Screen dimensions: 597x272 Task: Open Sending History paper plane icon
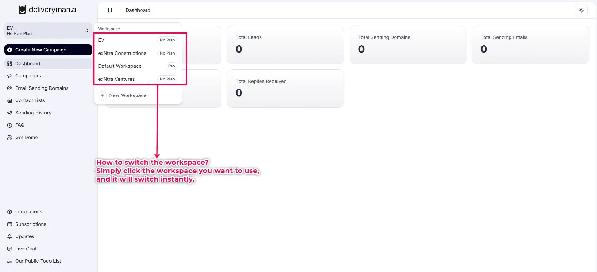(x=10, y=113)
